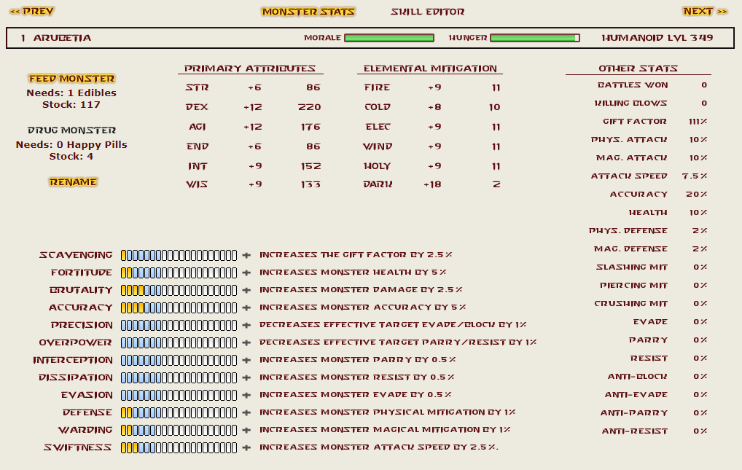Click the Brutality skill level bar
Screen dimensions: 742x470
179,290
